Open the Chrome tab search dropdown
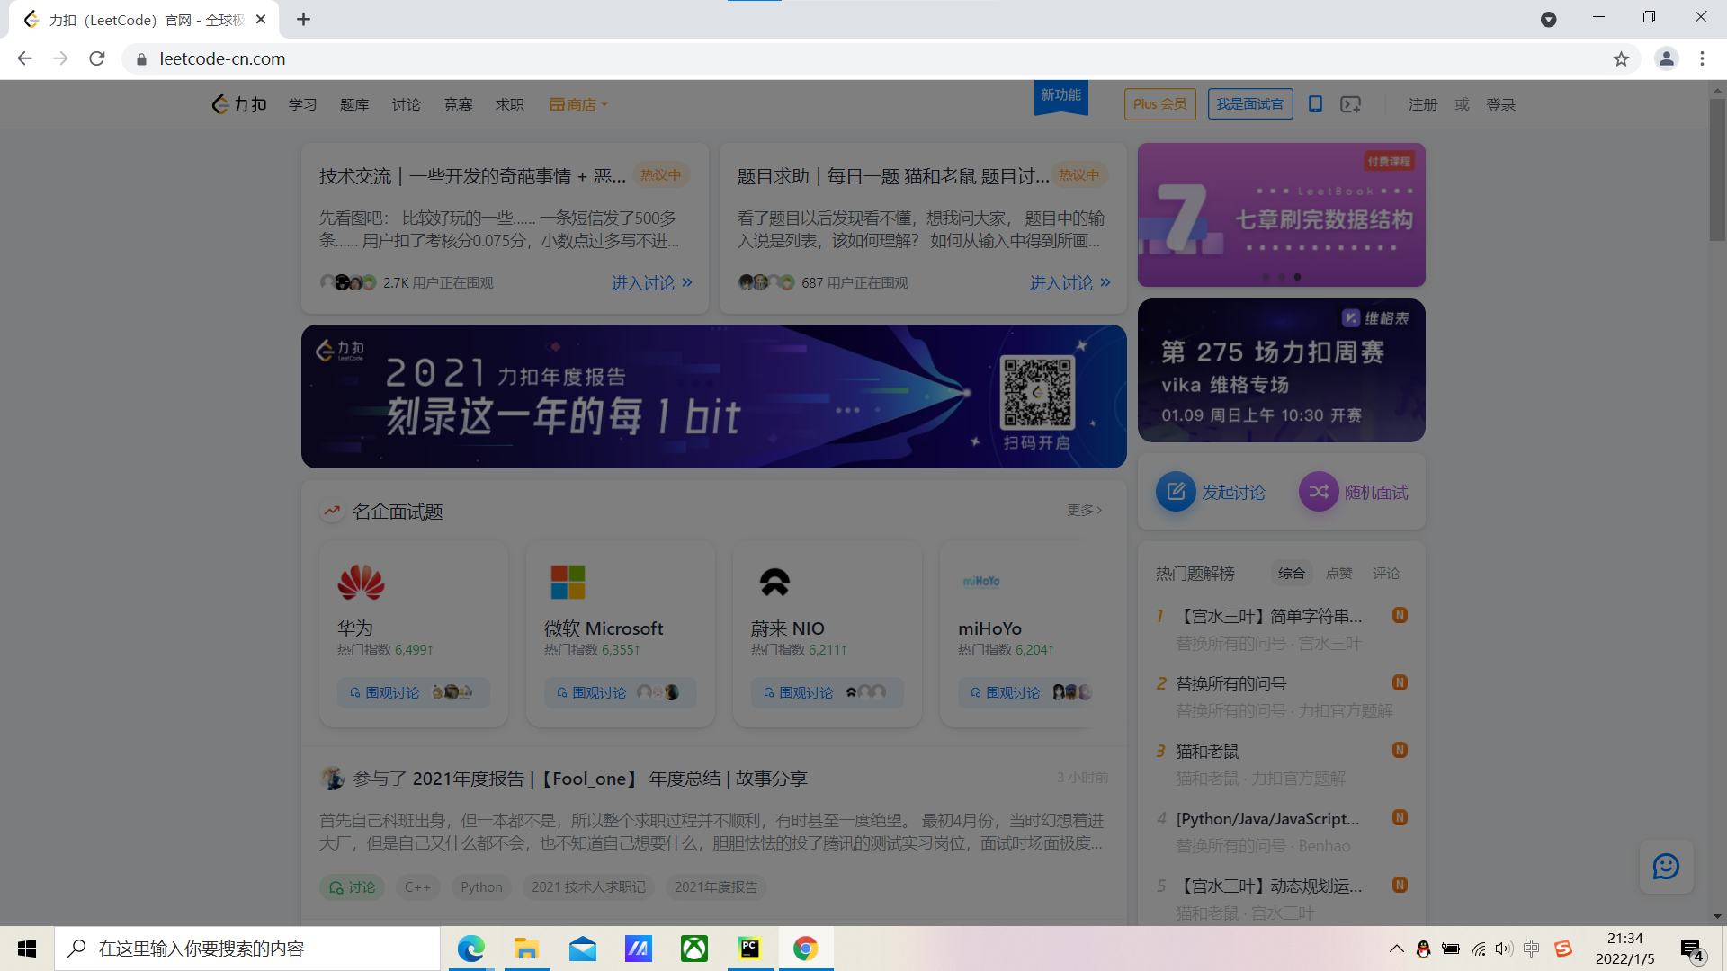The image size is (1727, 971). click(x=1548, y=19)
